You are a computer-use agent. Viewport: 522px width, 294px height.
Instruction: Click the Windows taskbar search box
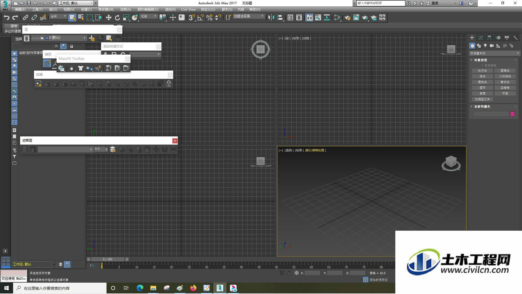(60, 288)
